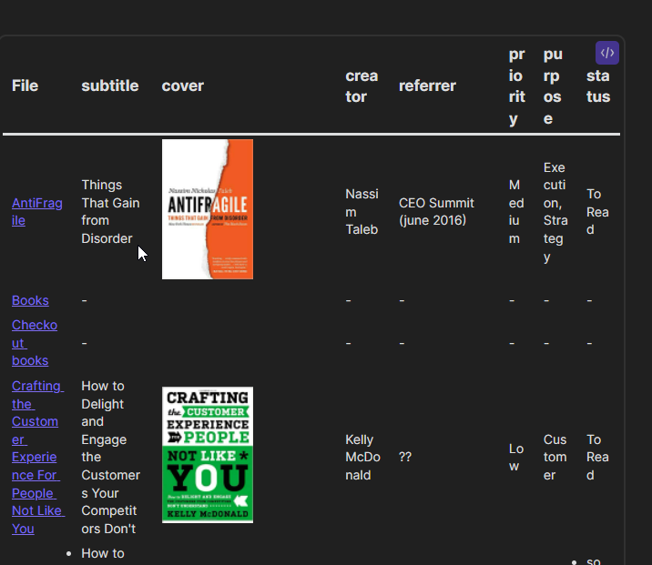Click the edit code block icon
652x565 pixels.
point(607,53)
